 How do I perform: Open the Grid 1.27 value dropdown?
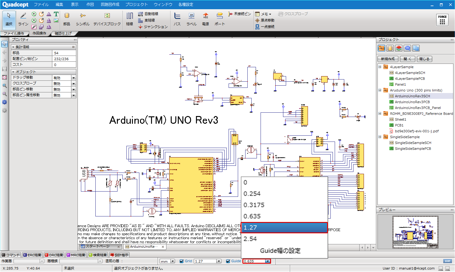(219, 261)
